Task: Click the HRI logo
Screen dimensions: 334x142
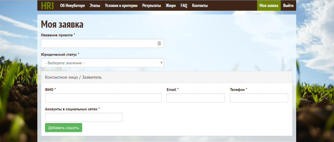Action: 47,6
